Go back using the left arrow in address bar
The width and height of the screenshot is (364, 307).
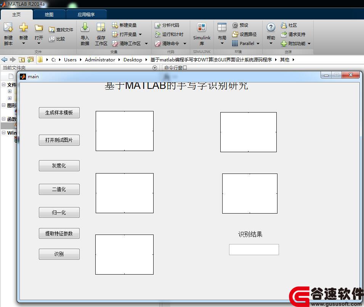[5, 59]
